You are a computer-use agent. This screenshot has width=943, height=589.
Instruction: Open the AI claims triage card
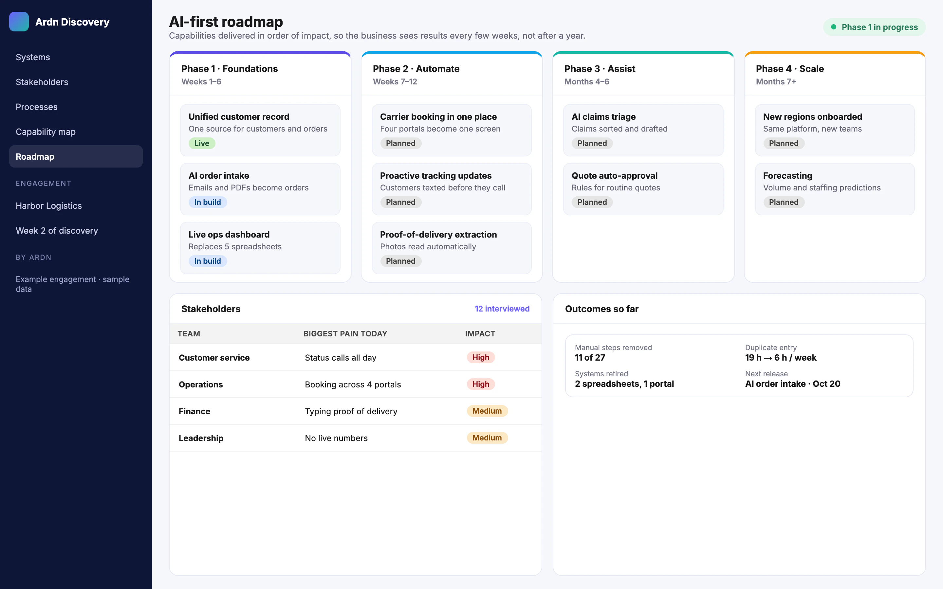(643, 130)
